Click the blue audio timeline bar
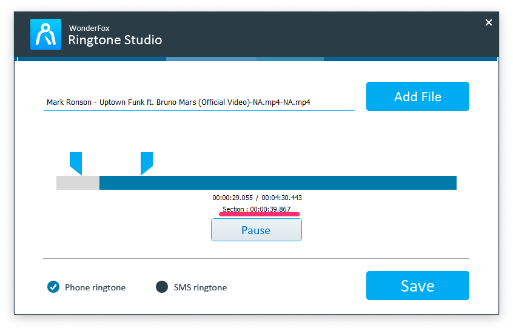 278,183
